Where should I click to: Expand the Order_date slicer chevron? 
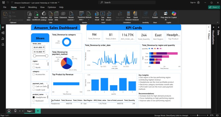[x=47, y=44]
